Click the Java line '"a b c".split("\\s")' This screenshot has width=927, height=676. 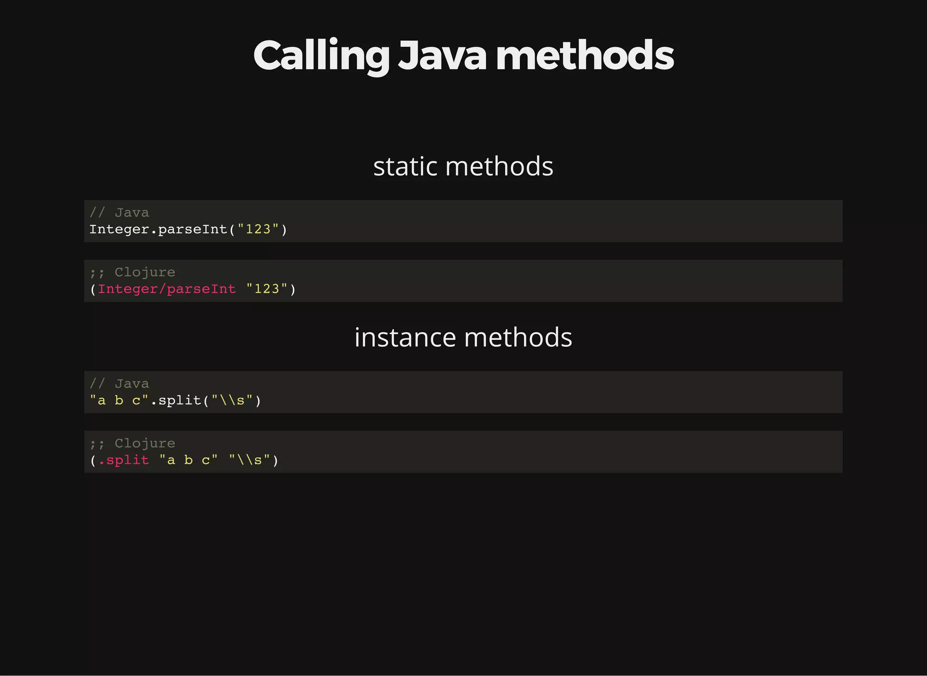(x=176, y=400)
